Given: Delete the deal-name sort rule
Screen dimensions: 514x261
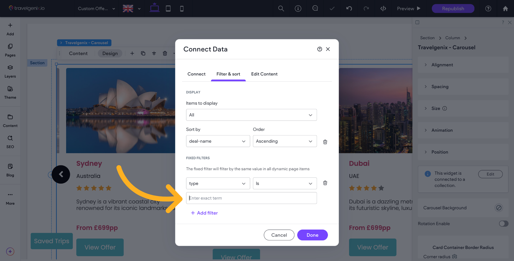Looking at the screenshot, I should (325, 142).
